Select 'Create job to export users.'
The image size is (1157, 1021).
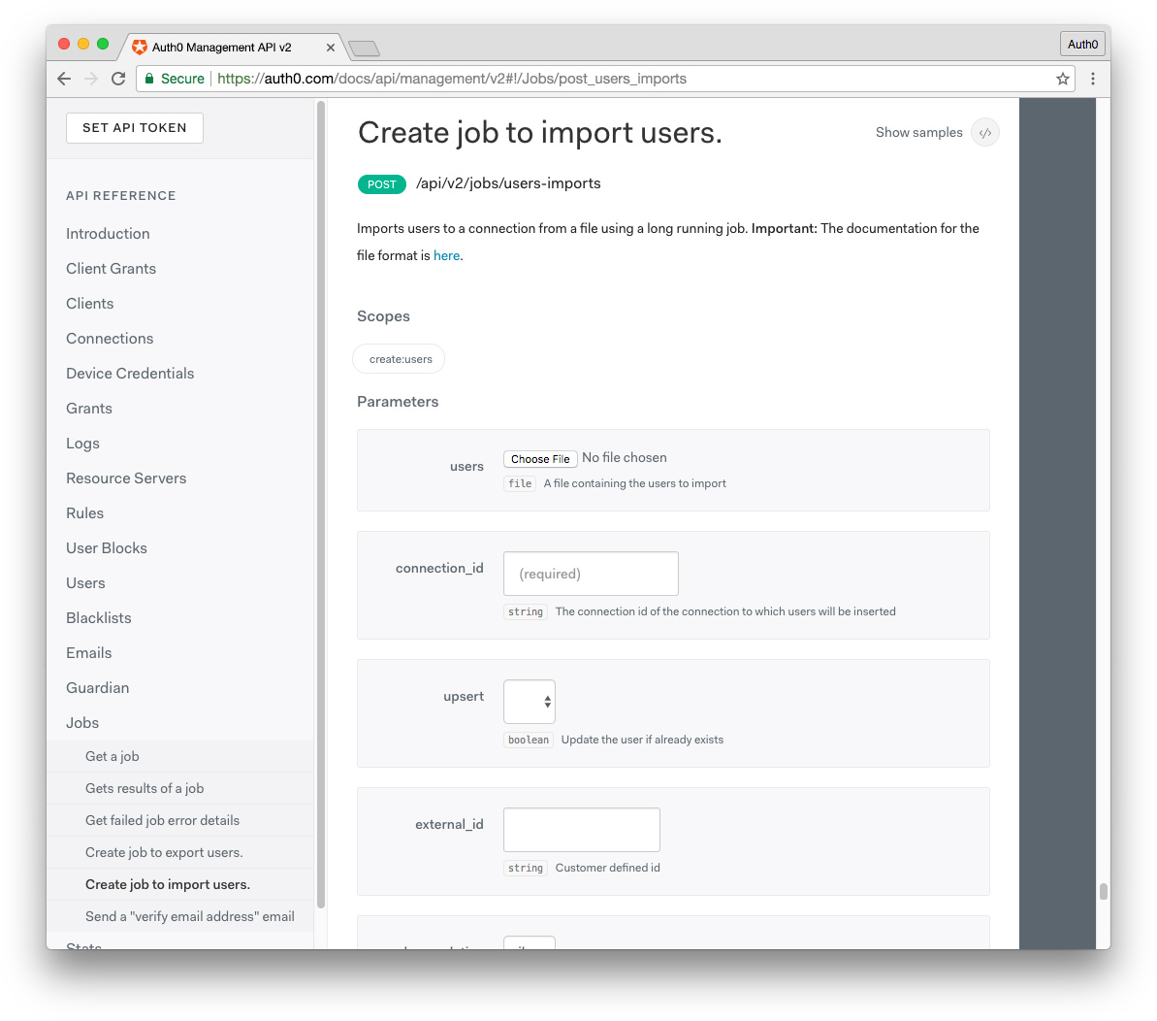click(x=180, y=853)
